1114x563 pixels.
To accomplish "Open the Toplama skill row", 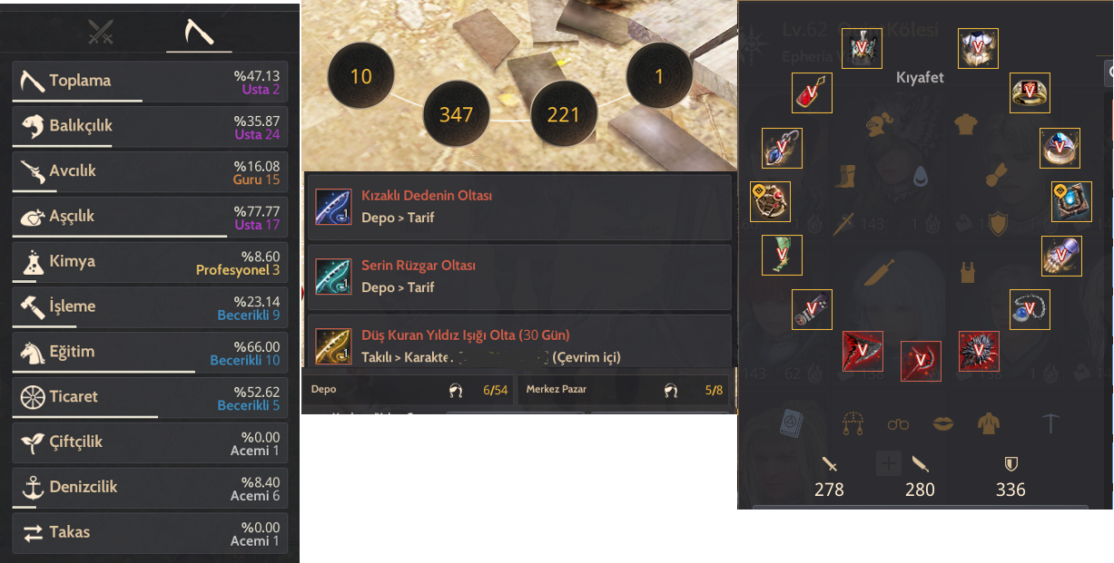I will coord(150,82).
